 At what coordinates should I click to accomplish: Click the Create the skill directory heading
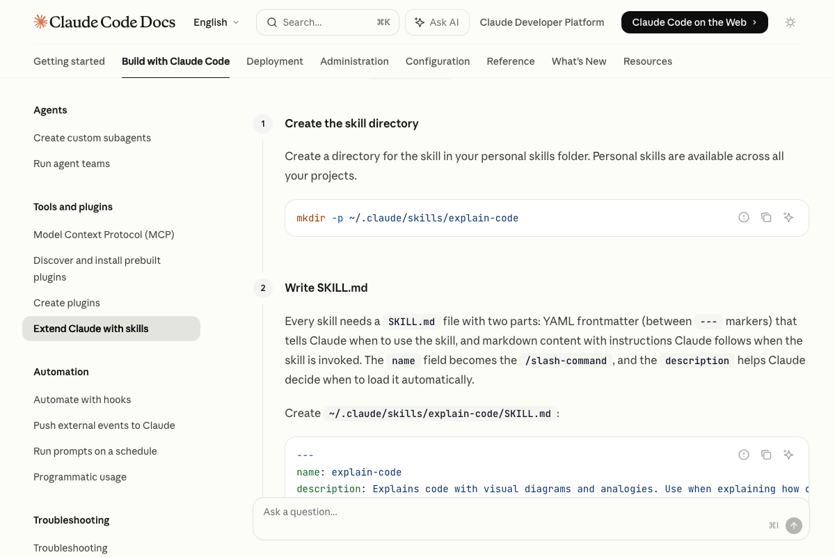(351, 123)
